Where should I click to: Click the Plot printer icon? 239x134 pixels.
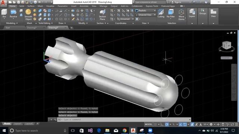point(35,2)
